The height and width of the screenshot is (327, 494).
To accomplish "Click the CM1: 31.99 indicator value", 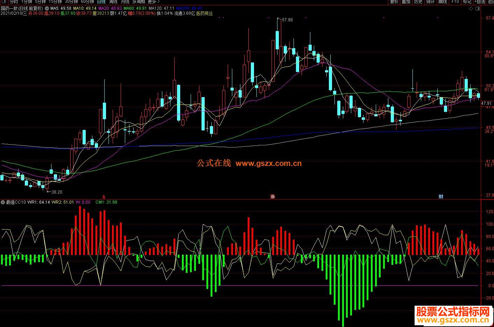I will pyautogui.click(x=106, y=202).
